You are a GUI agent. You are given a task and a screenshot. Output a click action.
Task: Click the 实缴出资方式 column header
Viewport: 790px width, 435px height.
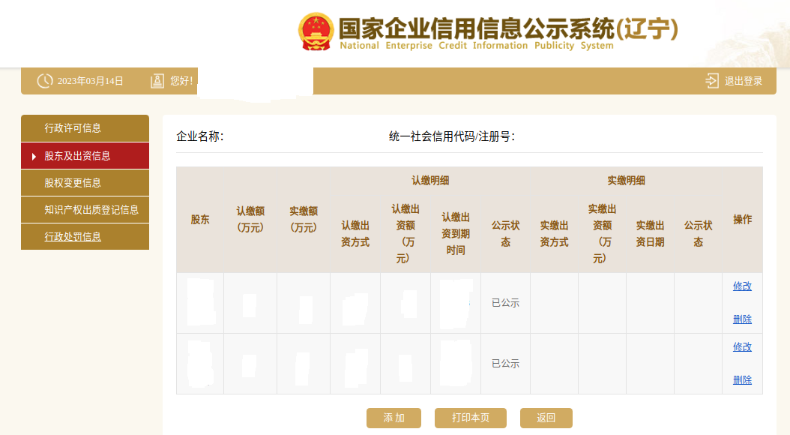pyautogui.click(x=554, y=234)
